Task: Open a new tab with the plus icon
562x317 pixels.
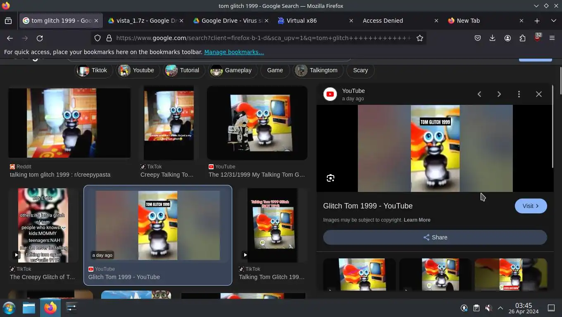Action: pos(537,21)
